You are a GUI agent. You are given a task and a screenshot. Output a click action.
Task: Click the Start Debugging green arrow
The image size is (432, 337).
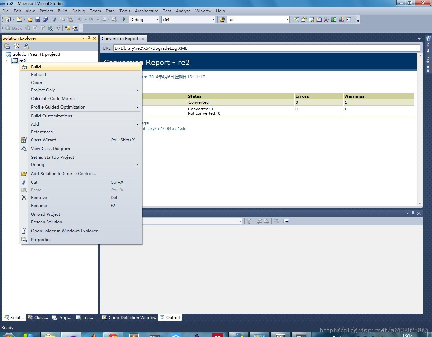[124, 19]
